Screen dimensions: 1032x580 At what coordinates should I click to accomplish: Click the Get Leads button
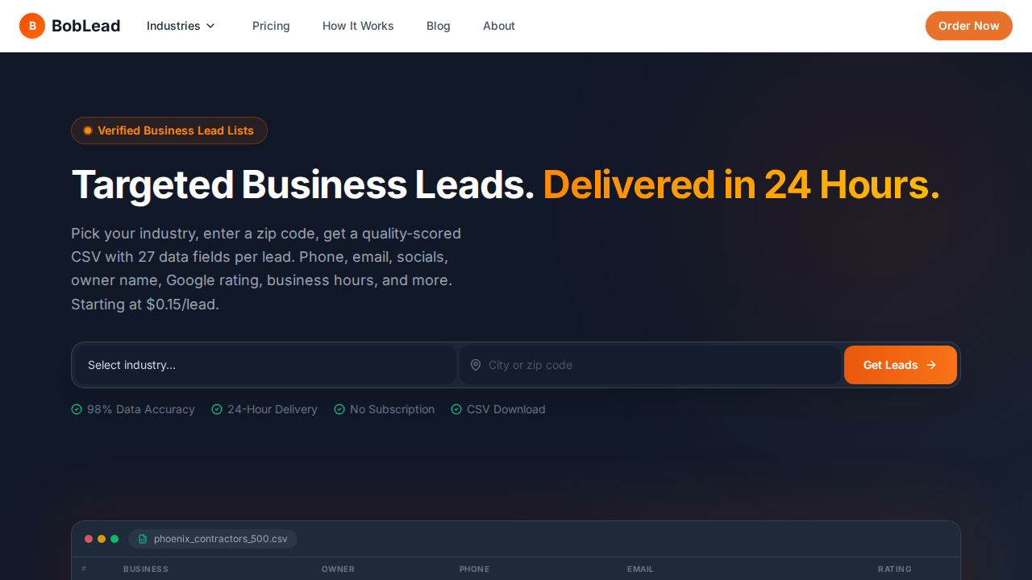coord(901,365)
